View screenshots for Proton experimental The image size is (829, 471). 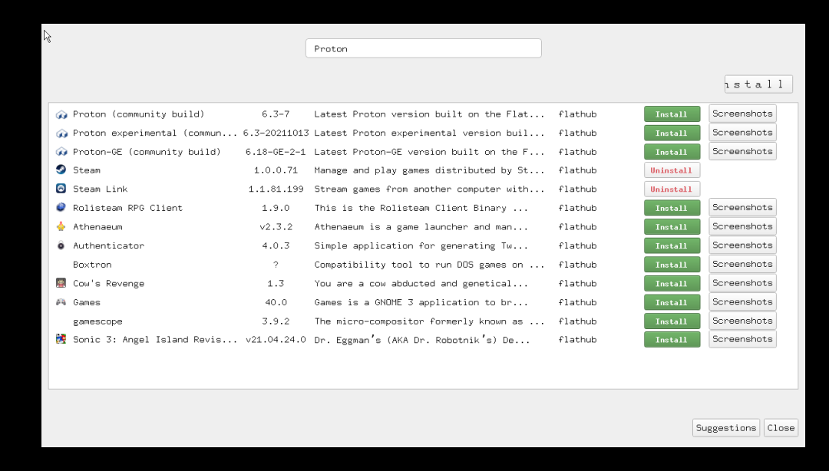742,133
